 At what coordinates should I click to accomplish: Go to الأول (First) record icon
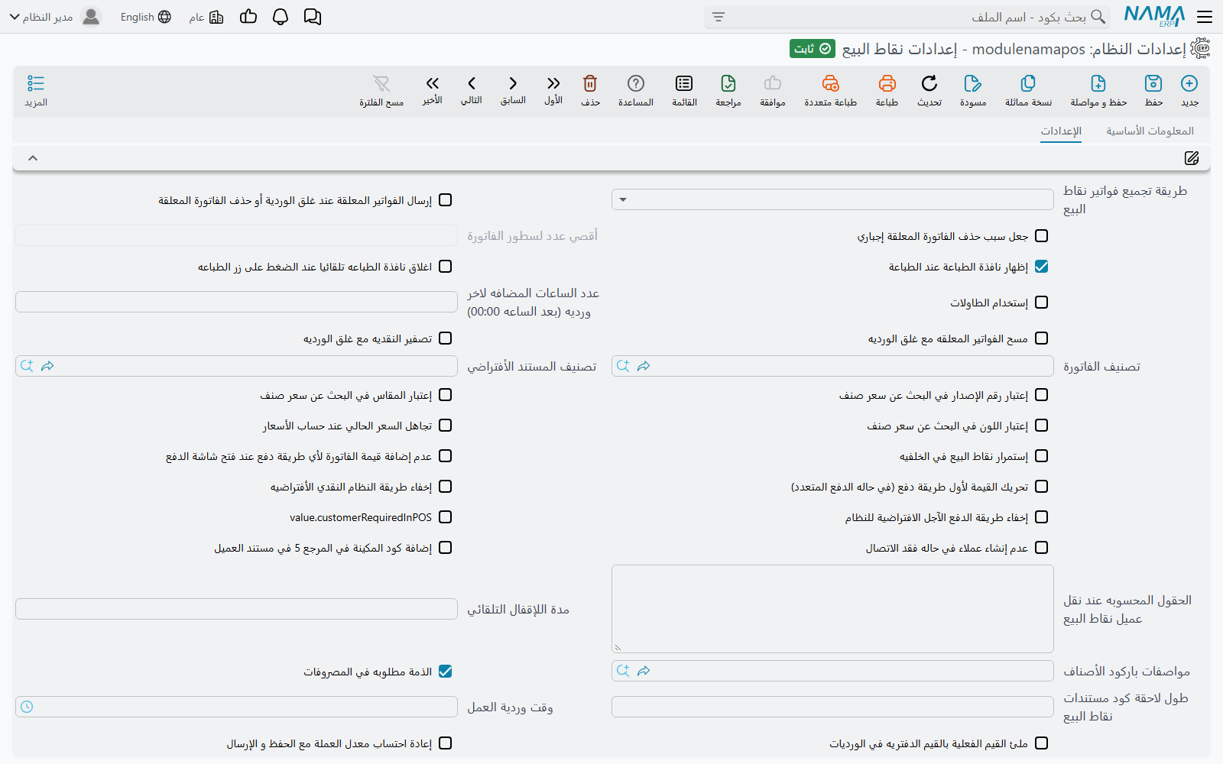point(553,83)
